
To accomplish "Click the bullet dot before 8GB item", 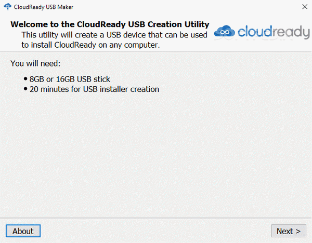I will coord(25,79).
